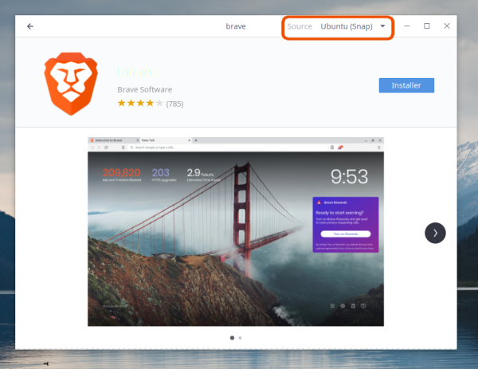This screenshot has height=369, width=478.
Task: Select the first screenshot pagination dot
Action: (232, 338)
